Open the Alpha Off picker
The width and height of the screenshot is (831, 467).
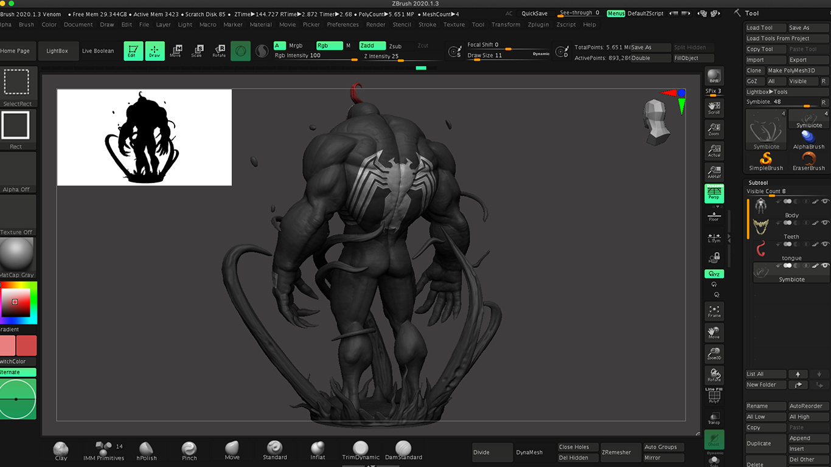(16, 173)
